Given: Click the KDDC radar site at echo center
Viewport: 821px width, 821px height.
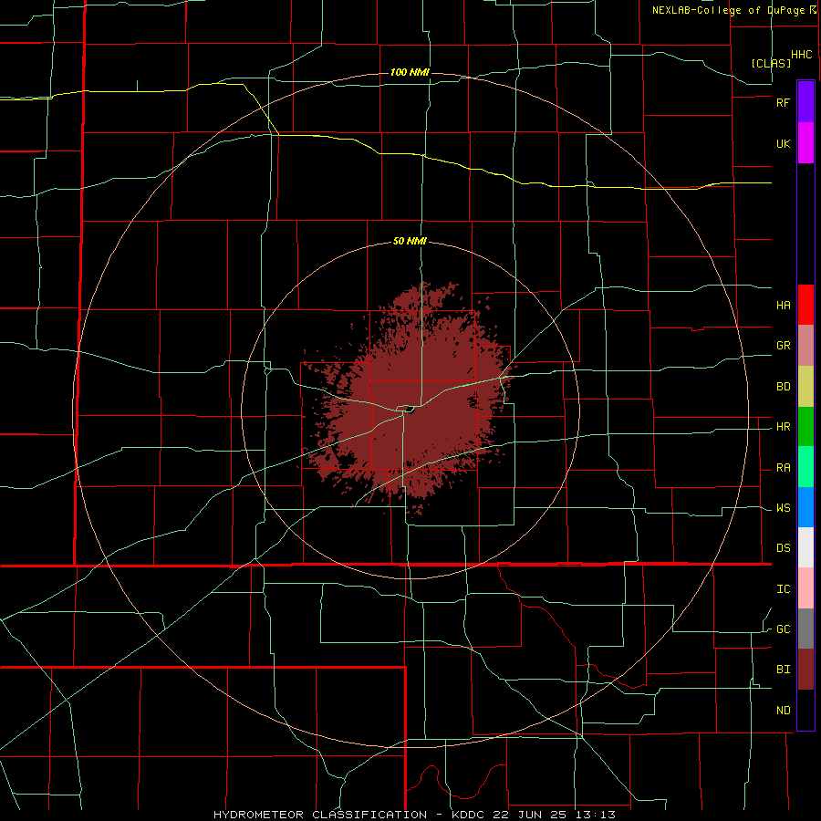Looking at the screenshot, I should tap(410, 410).
